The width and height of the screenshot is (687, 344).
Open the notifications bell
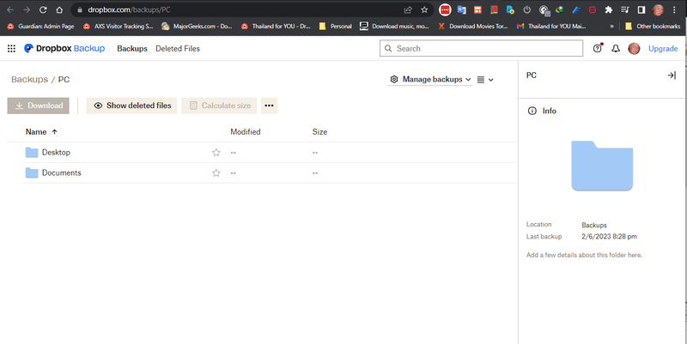pyautogui.click(x=616, y=49)
